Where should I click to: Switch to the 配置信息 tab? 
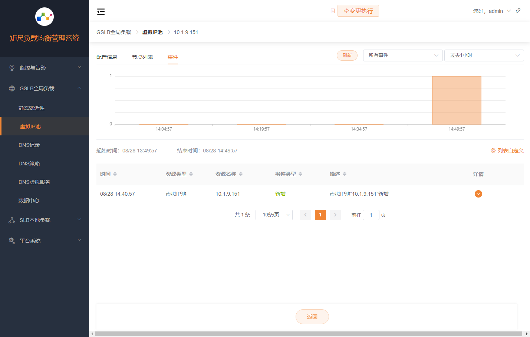pyautogui.click(x=107, y=57)
